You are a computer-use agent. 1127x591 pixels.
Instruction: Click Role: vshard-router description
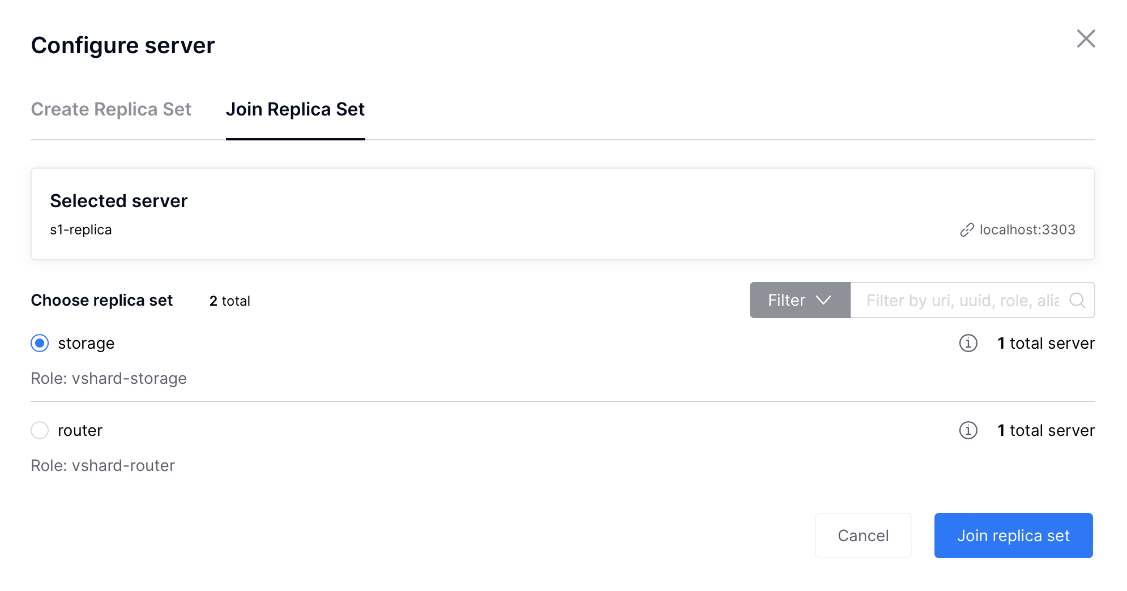[x=103, y=465]
